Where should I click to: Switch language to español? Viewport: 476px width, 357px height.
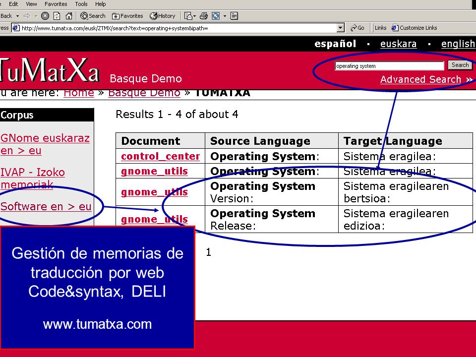[x=335, y=44]
